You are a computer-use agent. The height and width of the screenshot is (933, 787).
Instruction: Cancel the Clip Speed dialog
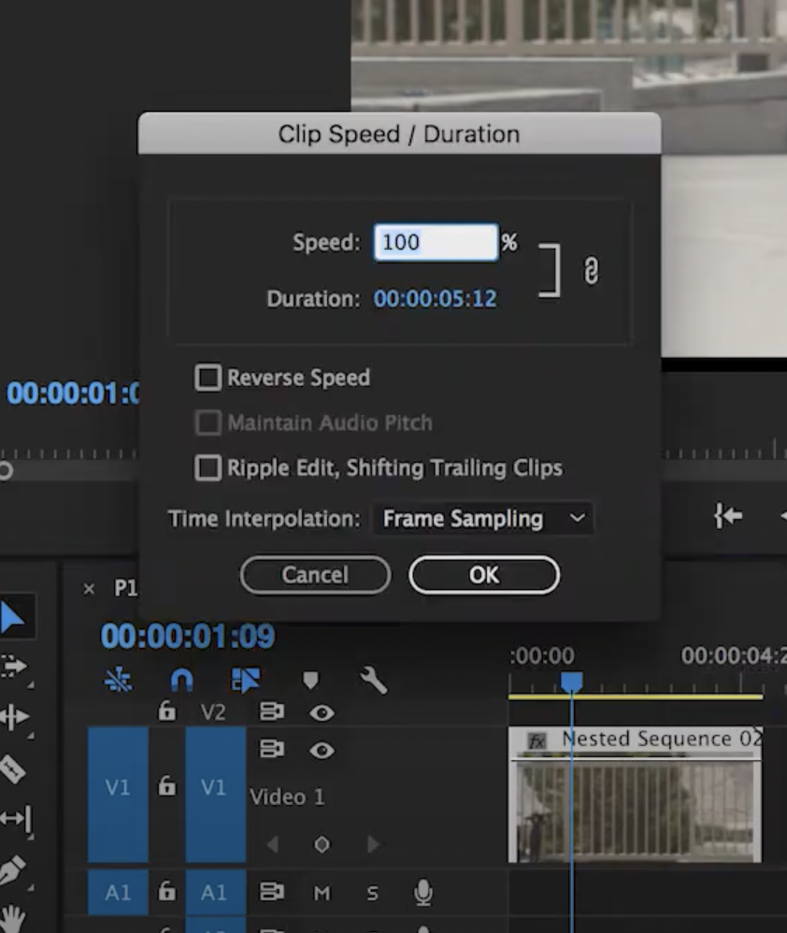pos(315,575)
